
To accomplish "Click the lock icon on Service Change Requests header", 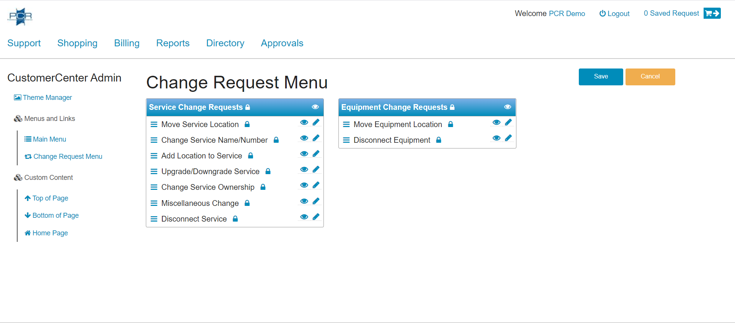I will click(x=248, y=108).
